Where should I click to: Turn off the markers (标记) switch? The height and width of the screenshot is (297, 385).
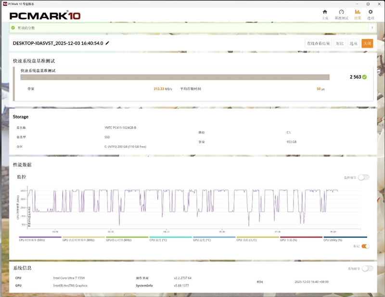[x=365, y=246]
